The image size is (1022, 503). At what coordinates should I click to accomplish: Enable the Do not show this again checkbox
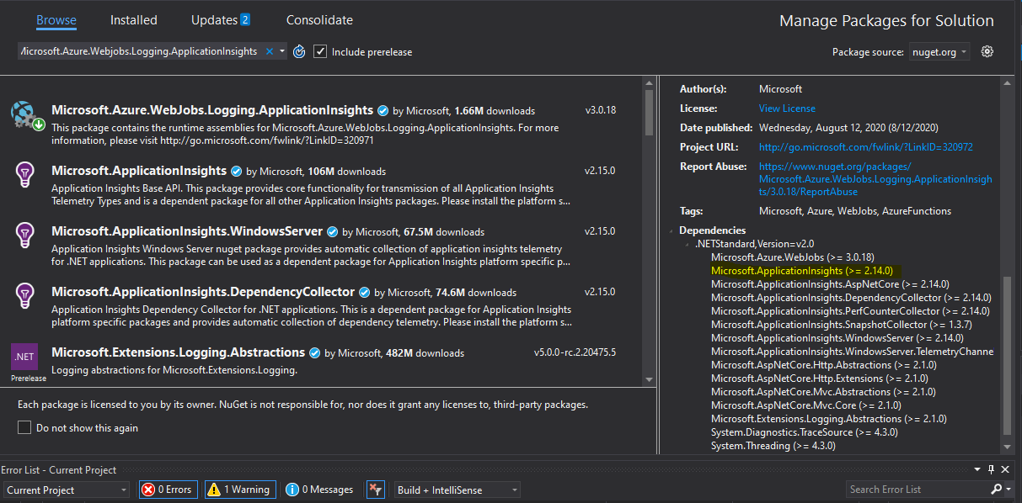tap(24, 427)
